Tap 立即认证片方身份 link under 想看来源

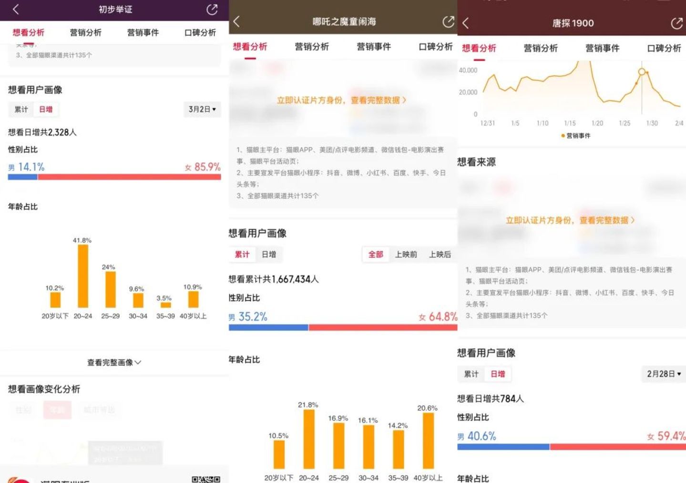click(x=570, y=220)
